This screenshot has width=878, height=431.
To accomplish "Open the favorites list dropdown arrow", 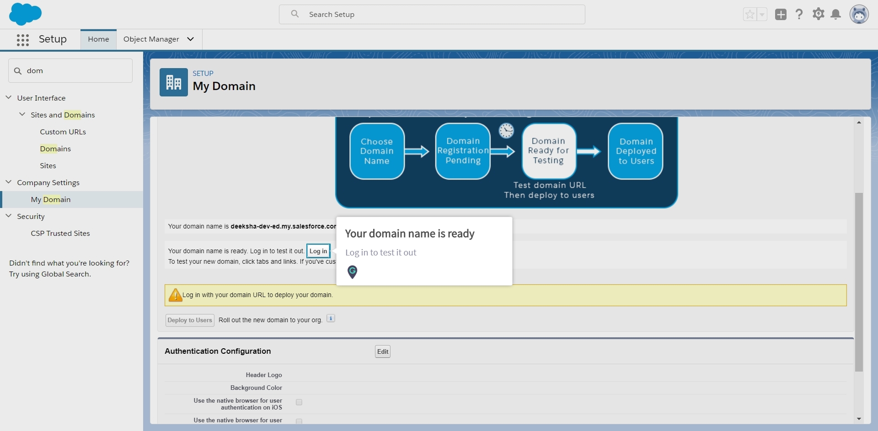I will point(762,15).
